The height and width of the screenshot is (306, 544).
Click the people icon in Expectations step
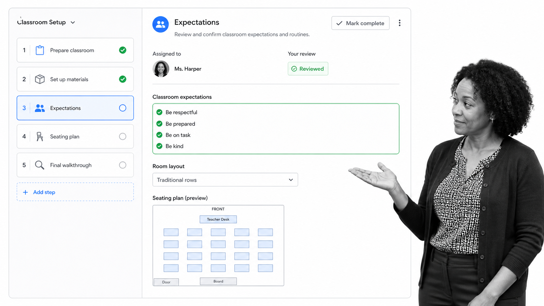(40, 108)
